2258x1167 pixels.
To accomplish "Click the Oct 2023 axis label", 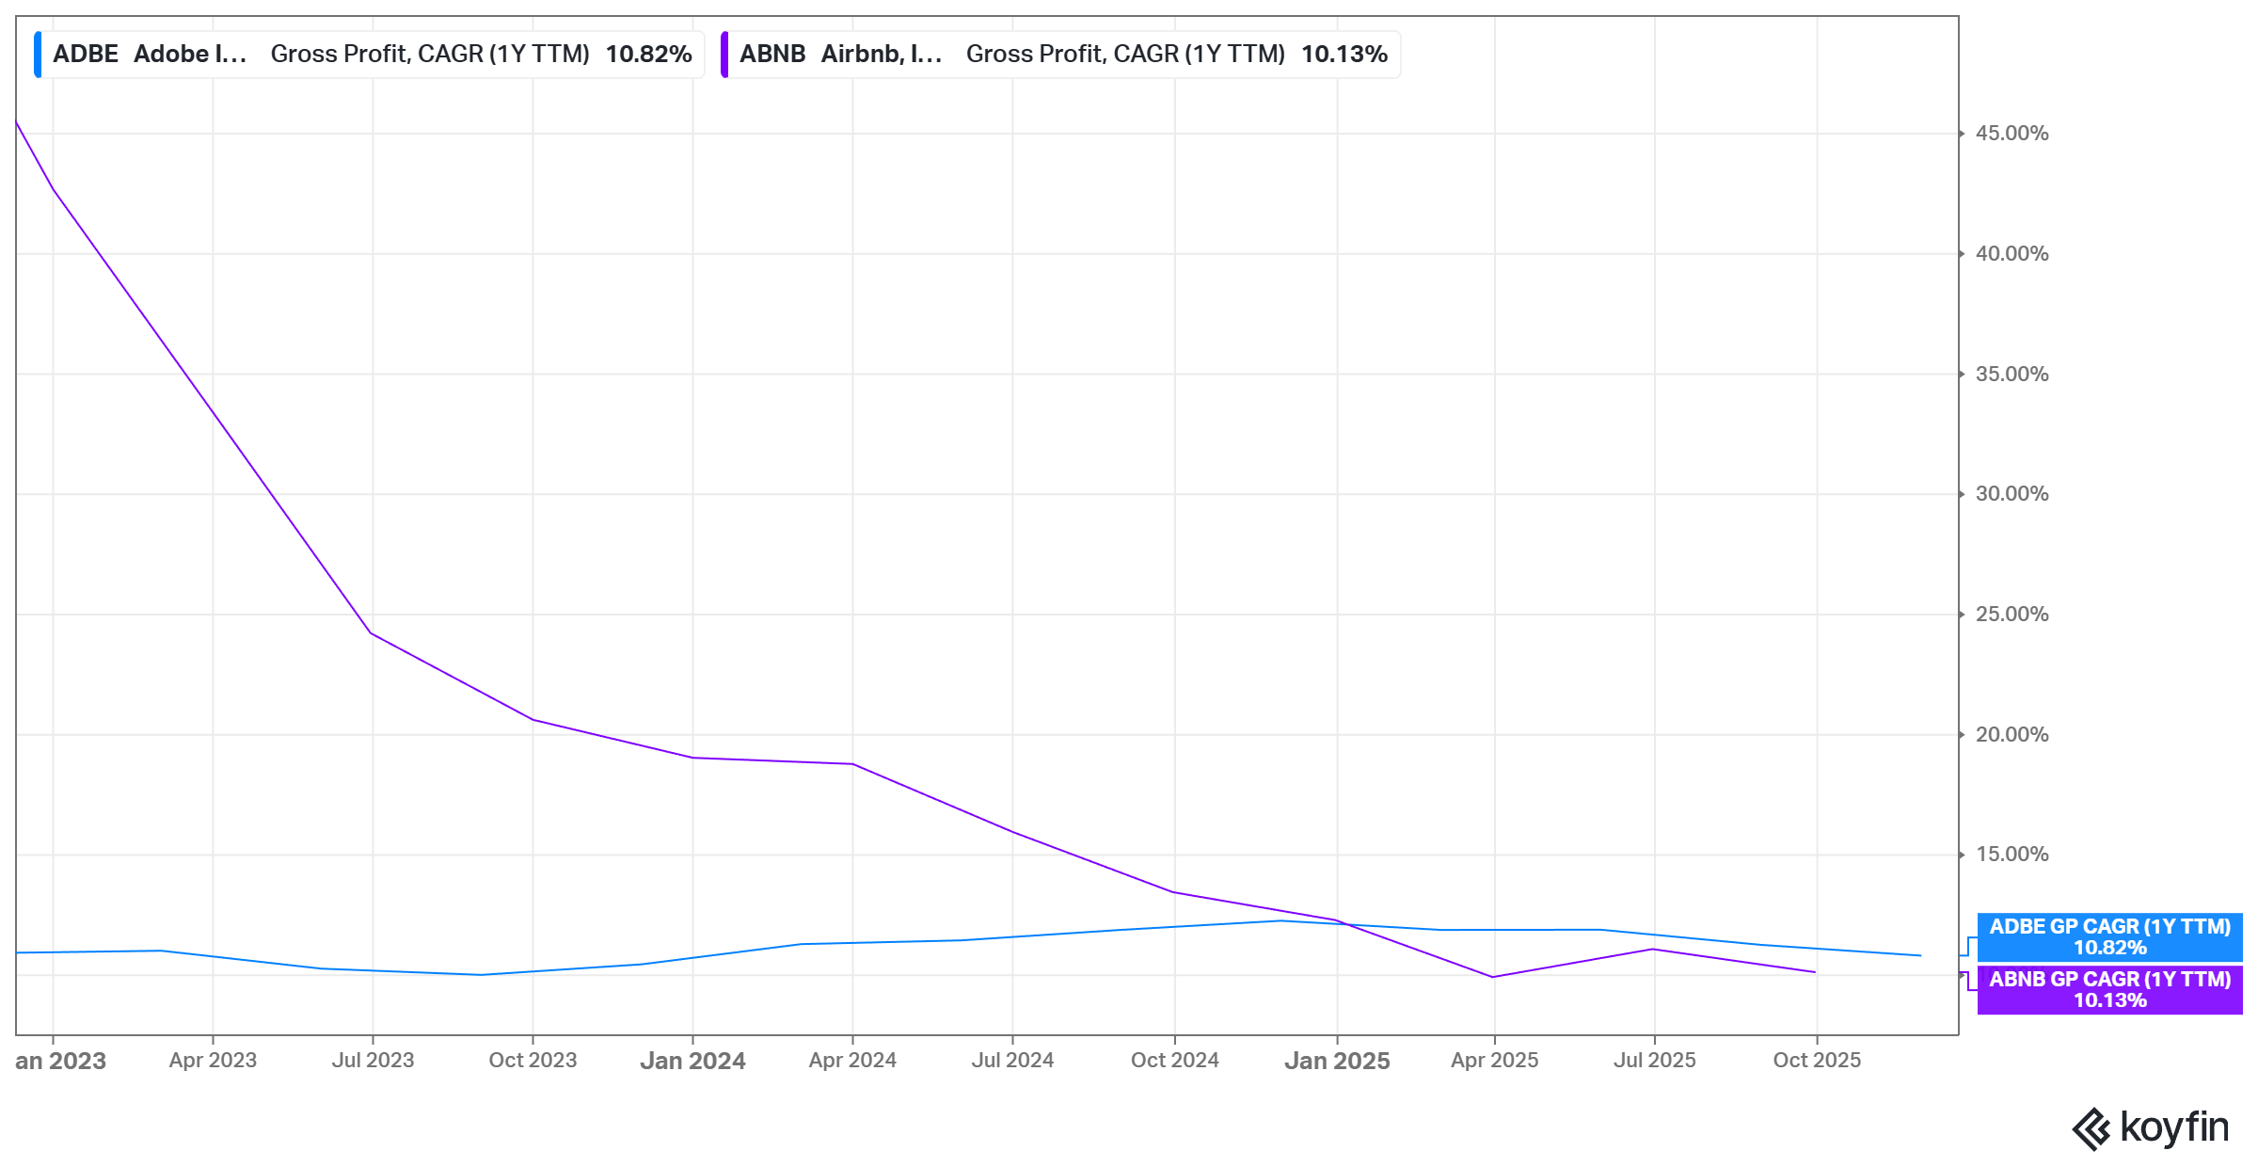I will point(533,1061).
